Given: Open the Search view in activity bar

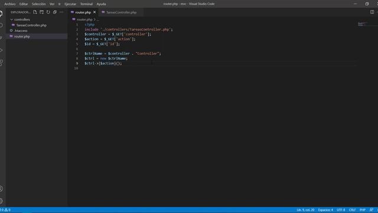Looking at the screenshot, I should pyautogui.click(x=1, y=25).
